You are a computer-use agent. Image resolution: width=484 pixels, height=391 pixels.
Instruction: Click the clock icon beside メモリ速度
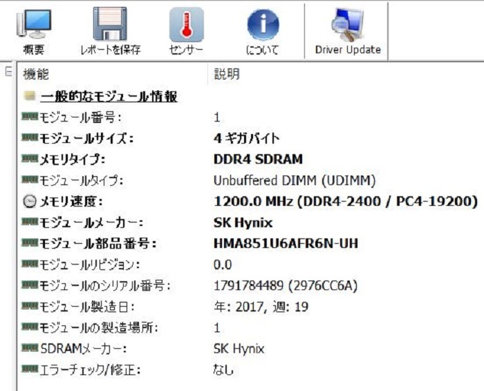click(29, 201)
